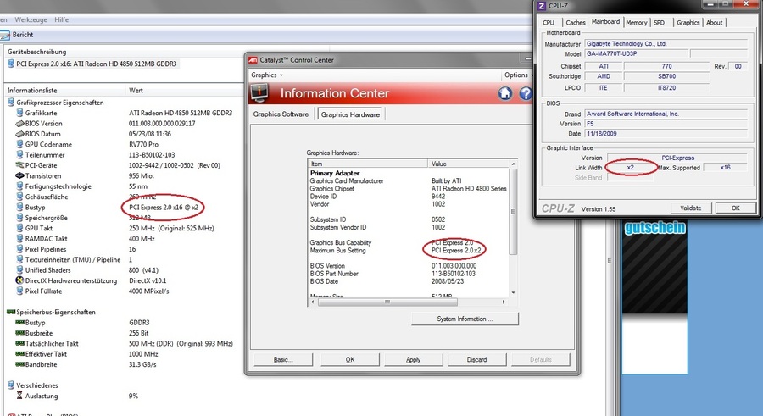Click the Basic button in Catalyst
The image size is (763, 416).
283,359
